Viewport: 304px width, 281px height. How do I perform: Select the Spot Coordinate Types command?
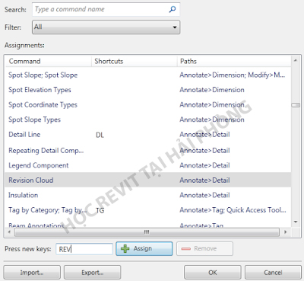tap(43, 105)
